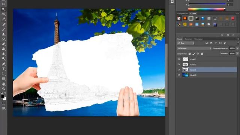Viewport: 240px width, 135px height.
Task: Click the canvas vertical scrollbar
Action: [166, 75]
